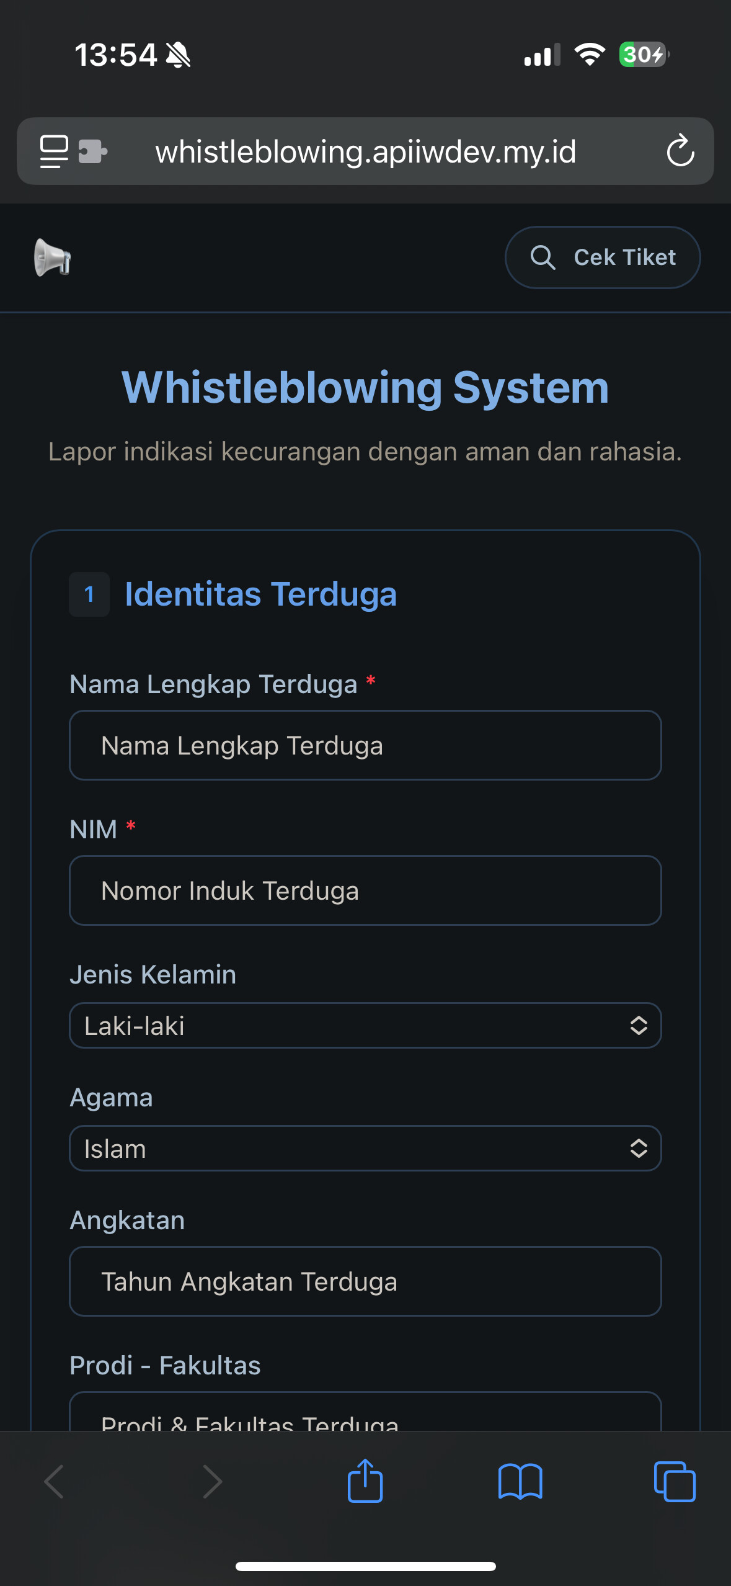Focus the Nama Lengkap Terduga field
The image size is (731, 1586).
point(365,745)
